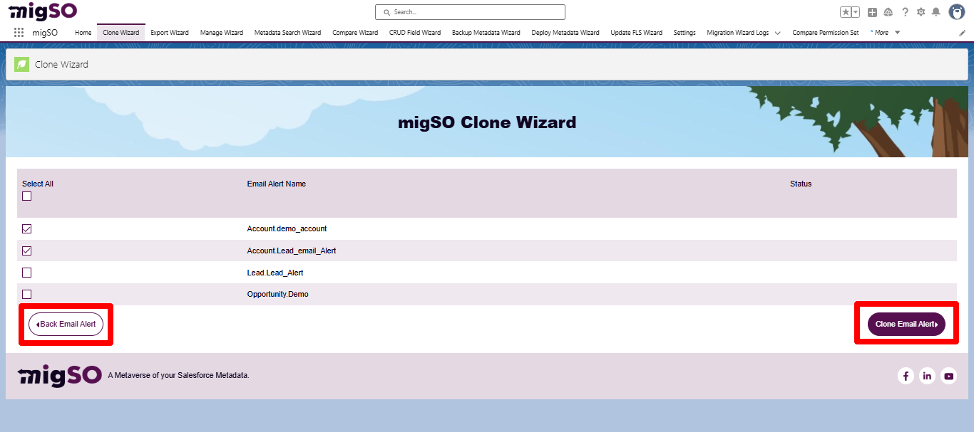
Task: Open CRUD Field Wizard tab
Action: pyautogui.click(x=415, y=33)
